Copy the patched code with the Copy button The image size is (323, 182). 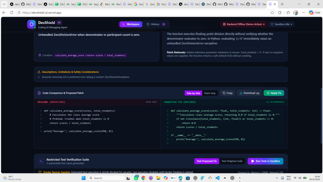coord(227,93)
